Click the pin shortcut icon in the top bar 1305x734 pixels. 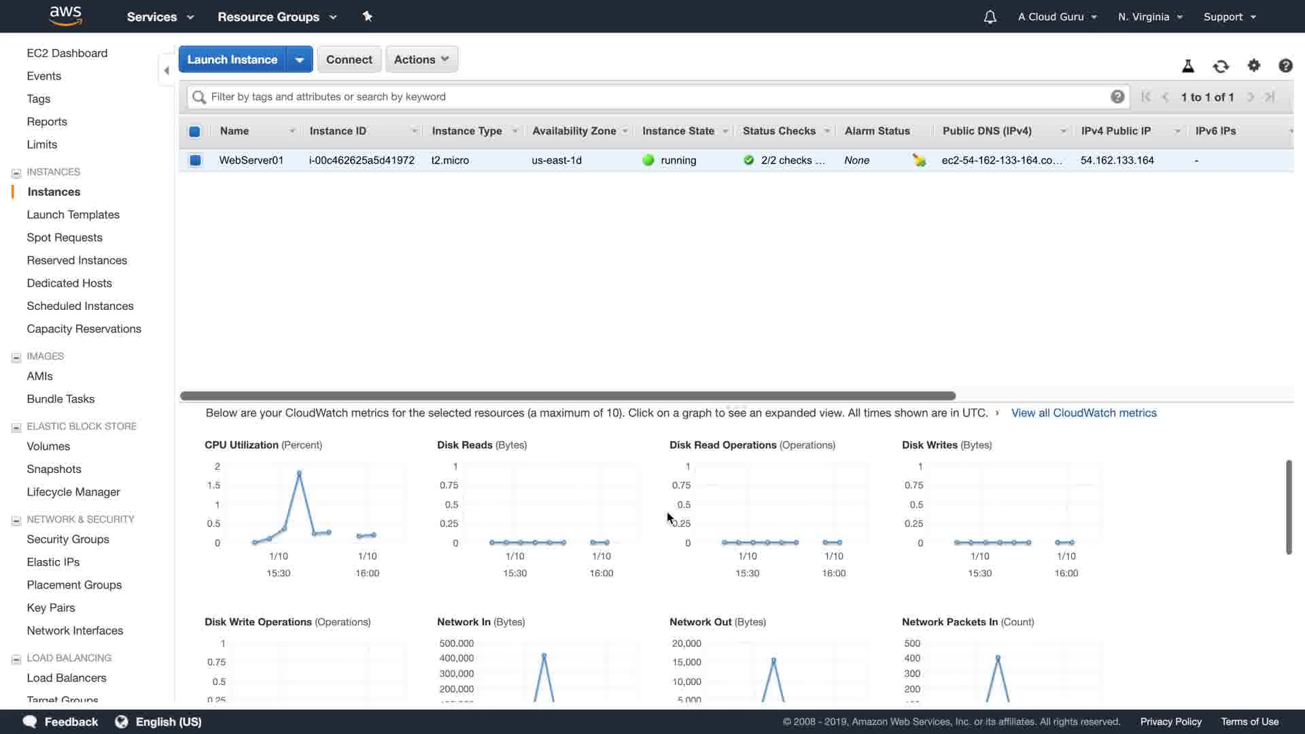(x=368, y=16)
